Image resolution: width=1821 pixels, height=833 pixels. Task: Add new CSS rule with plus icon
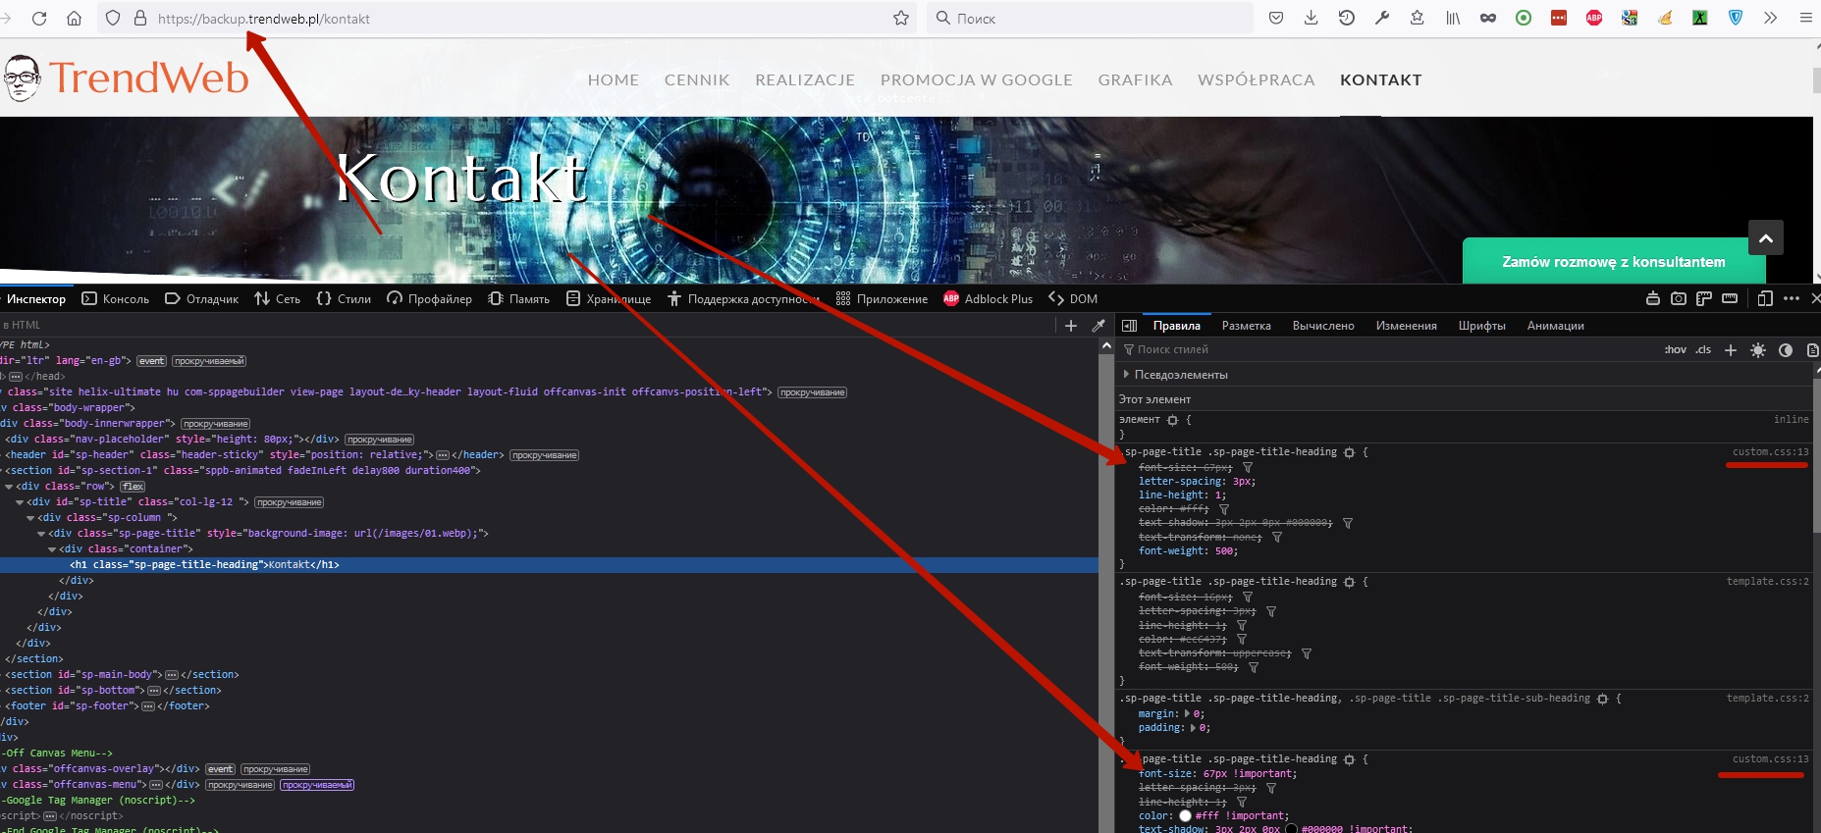pos(1731,350)
